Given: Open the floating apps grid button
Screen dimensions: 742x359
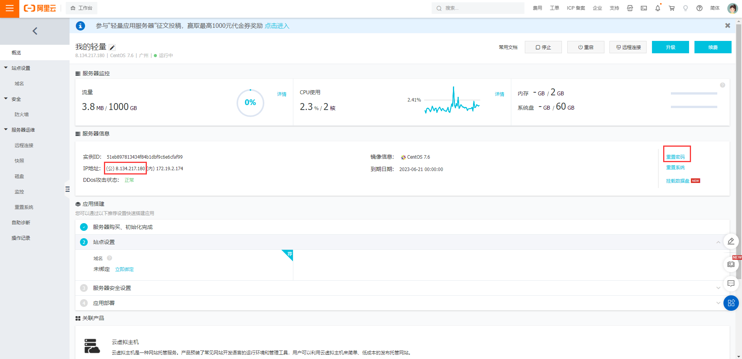Looking at the screenshot, I should click(x=731, y=303).
